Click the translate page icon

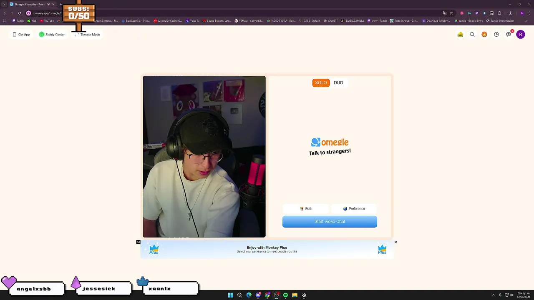point(444,13)
